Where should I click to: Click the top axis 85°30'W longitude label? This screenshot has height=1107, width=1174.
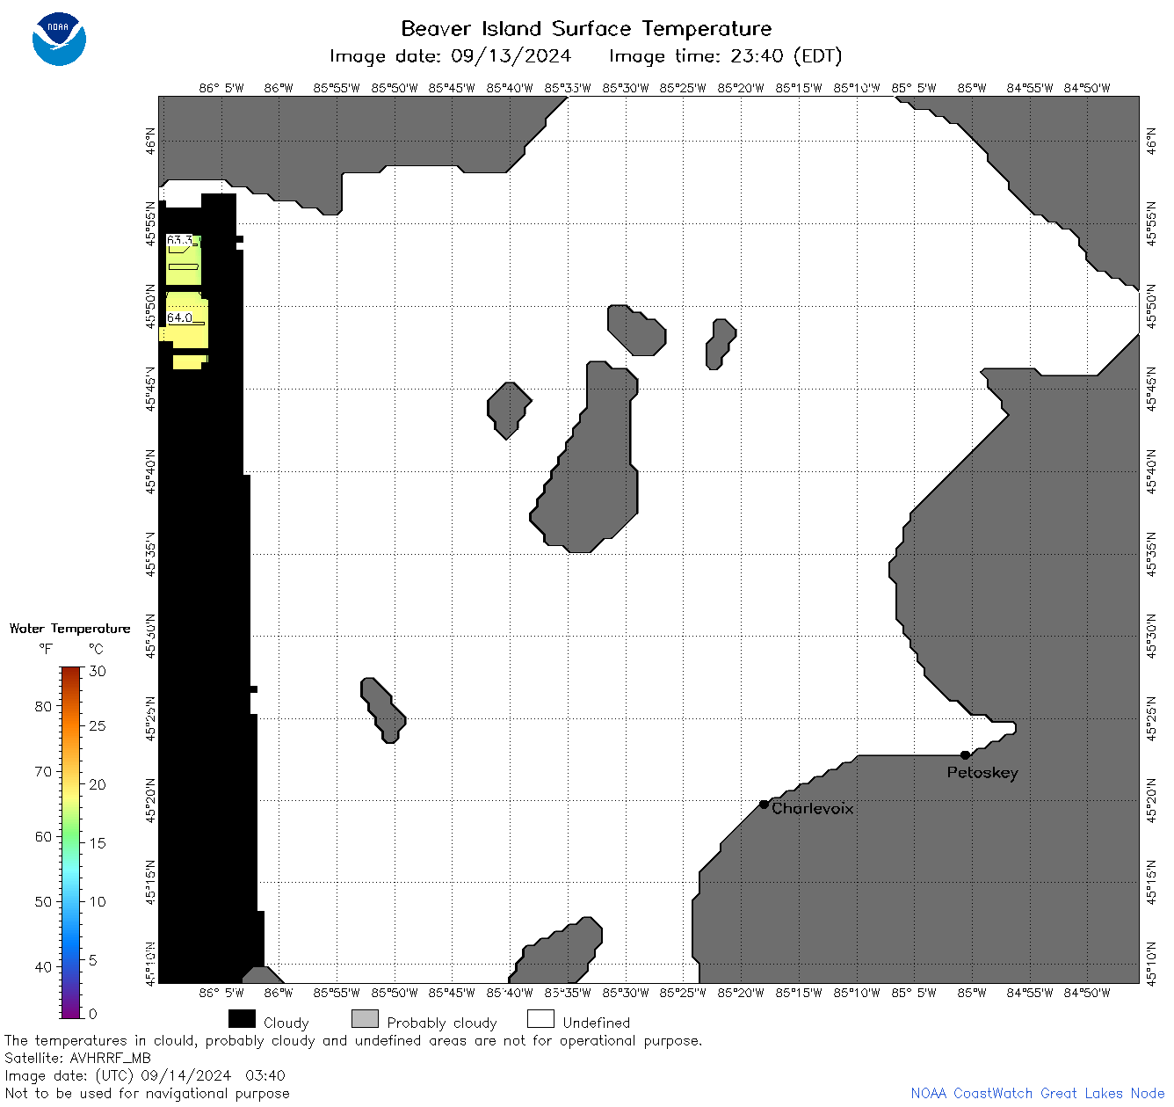pos(626,88)
